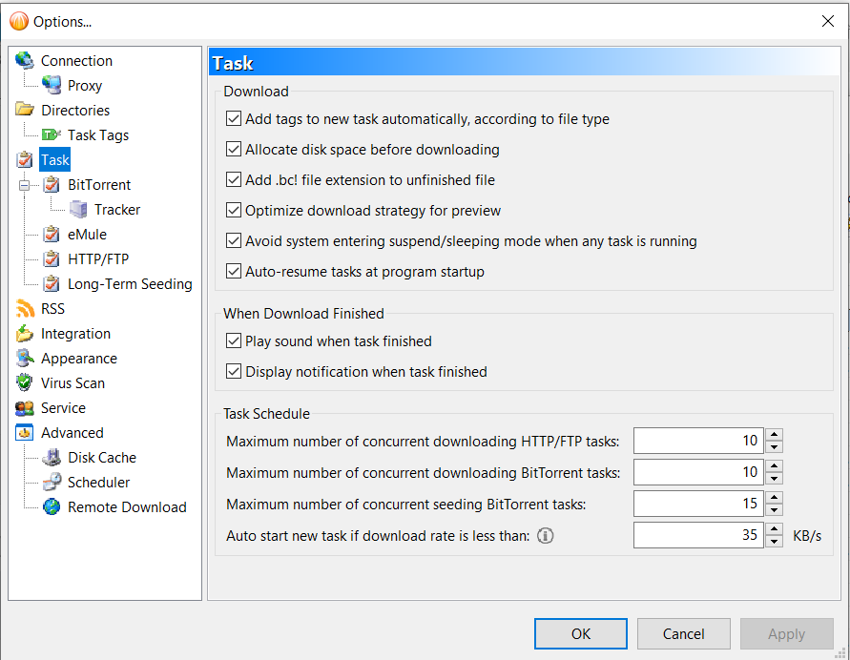
Task: Click the RSS feed icon
Action: tap(24, 309)
